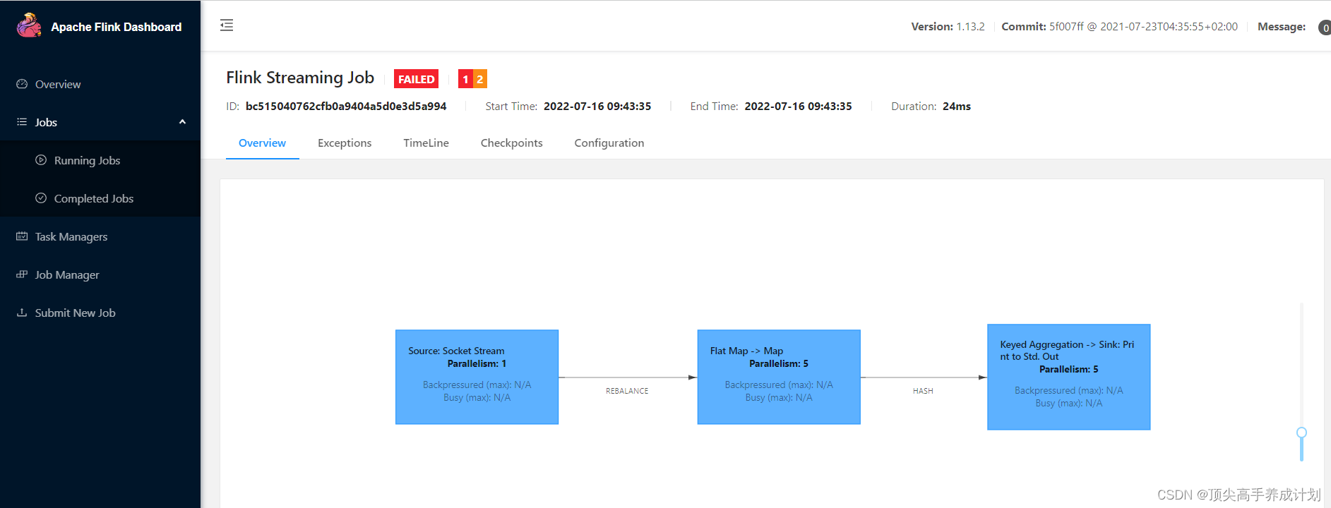Screen dimensions: 1331x508
Task: Select the job's Overview tab
Action: 262,143
